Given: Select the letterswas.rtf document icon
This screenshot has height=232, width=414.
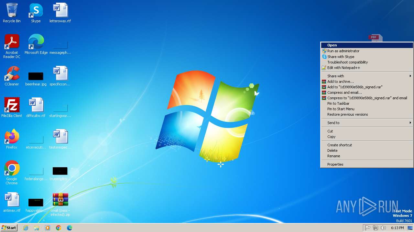Looking at the screenshot, I should [x=60, y=13].
